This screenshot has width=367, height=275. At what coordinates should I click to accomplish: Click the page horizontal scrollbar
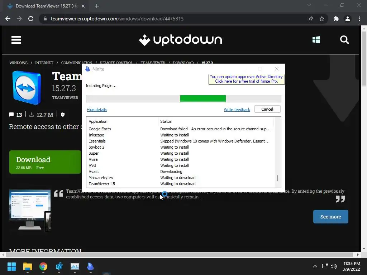coord(180,255)
